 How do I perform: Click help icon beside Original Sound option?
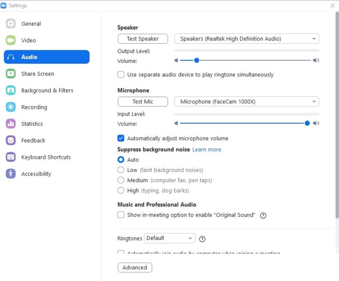[263, 215]
